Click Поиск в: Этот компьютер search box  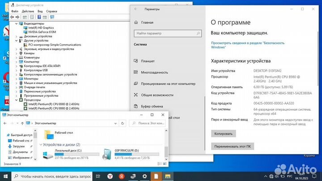(x=147, y=123)
